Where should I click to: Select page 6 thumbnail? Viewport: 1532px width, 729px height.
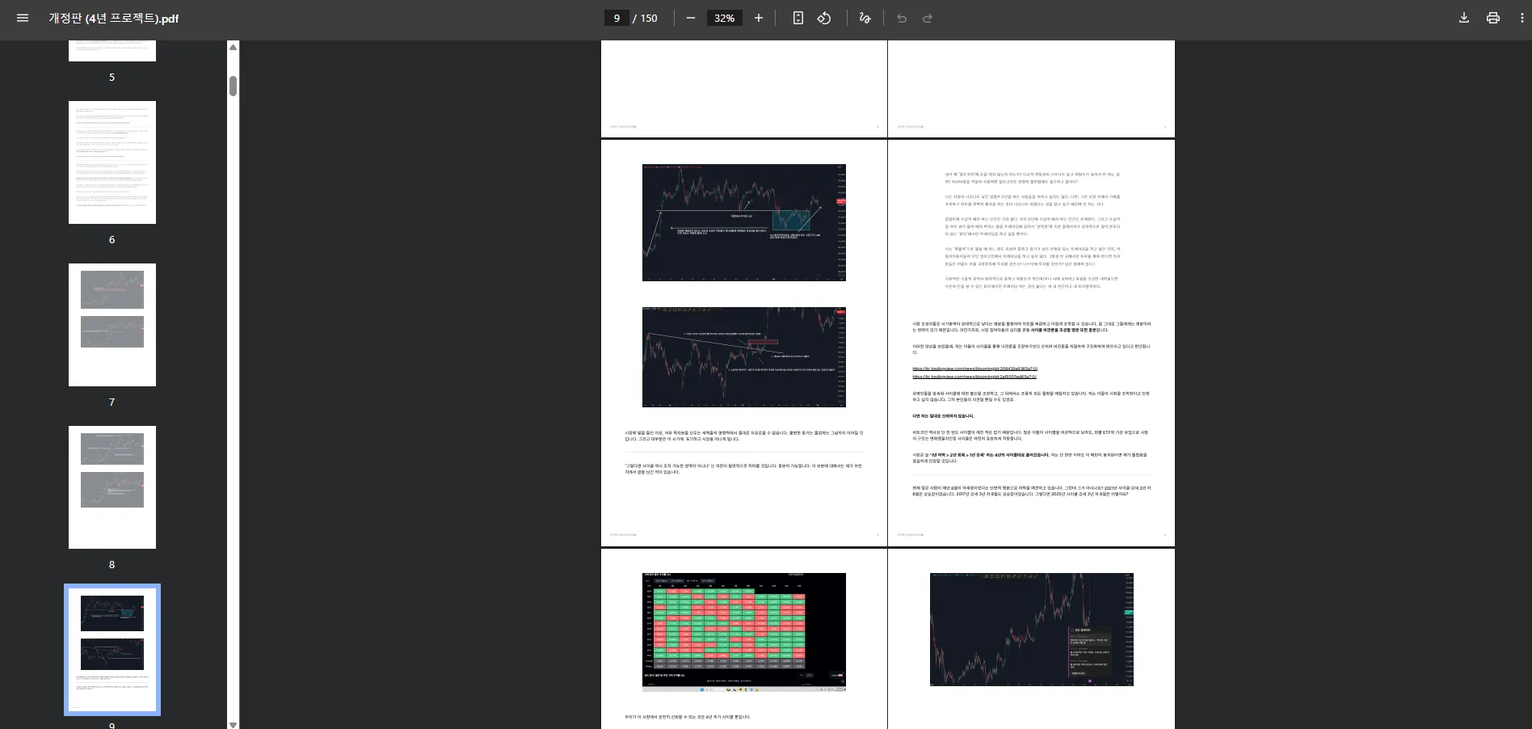tap(112, 162)
